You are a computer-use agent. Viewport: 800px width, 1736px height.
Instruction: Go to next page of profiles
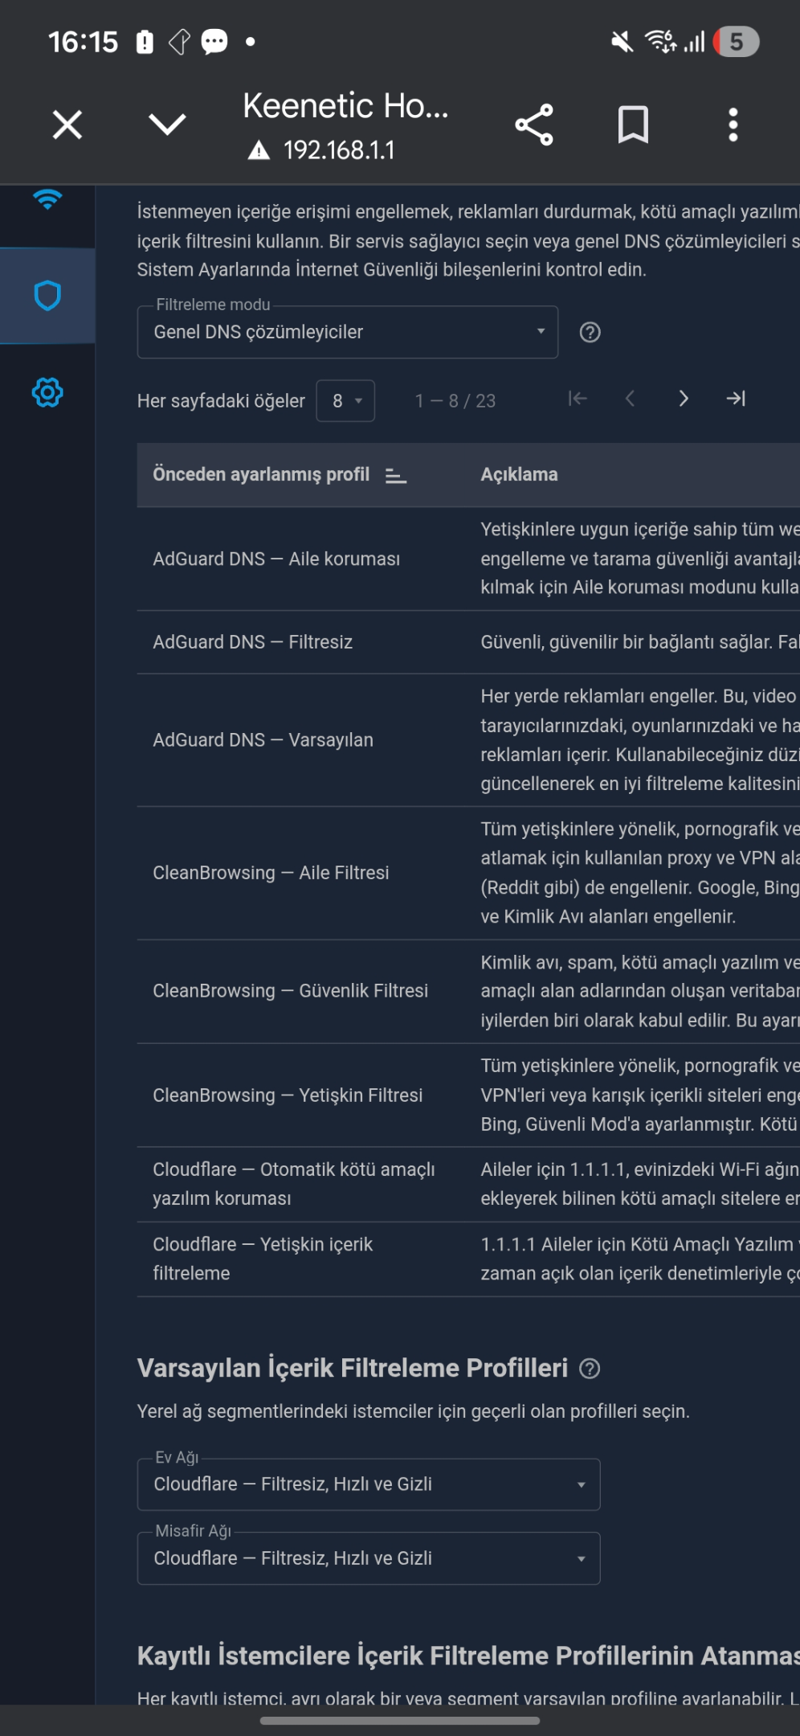684,399
